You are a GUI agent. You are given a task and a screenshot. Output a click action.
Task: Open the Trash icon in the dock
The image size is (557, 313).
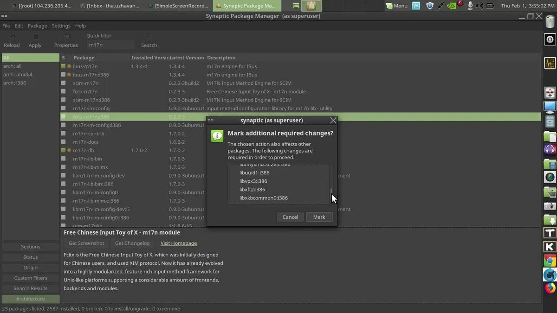tap(550, 22)
